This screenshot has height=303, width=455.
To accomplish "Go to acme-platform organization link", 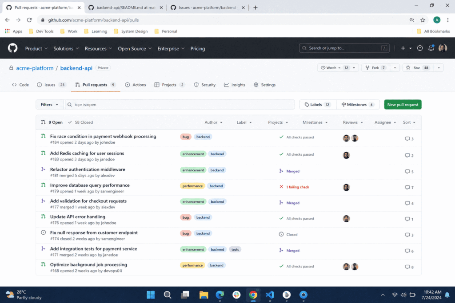I will [35, 68].
